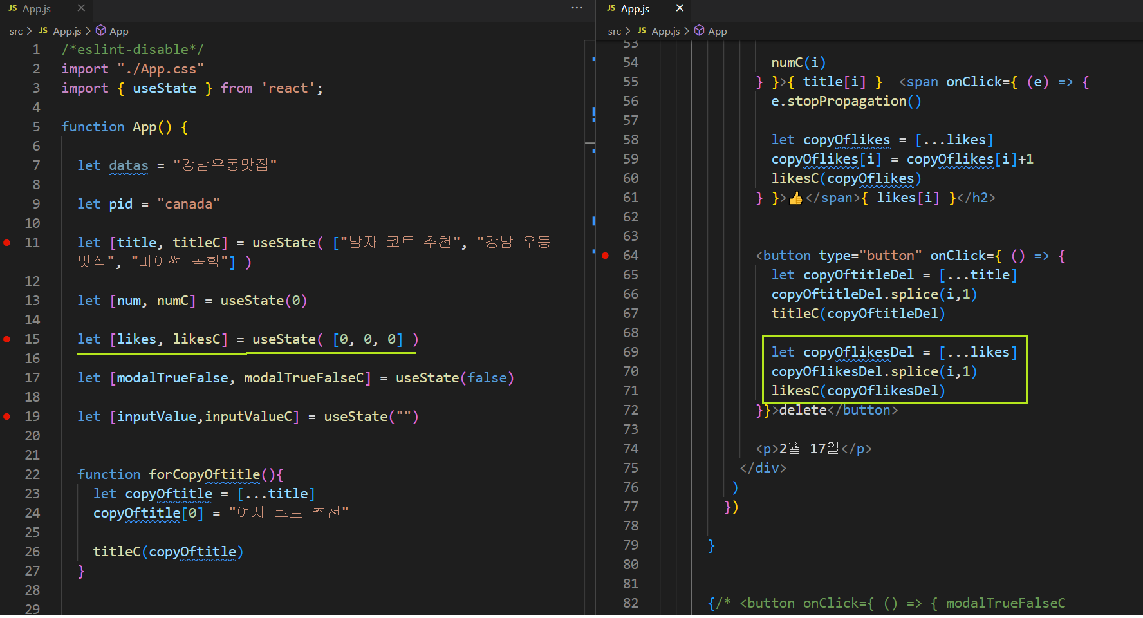Toggle breakpoint on line 19
The width and height of the screenshot is (1143, 618).
[7, 417]
